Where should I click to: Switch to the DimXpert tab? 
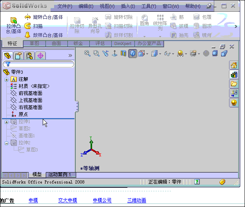(123, 44)
